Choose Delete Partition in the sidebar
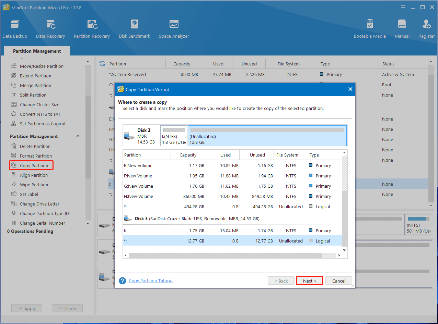The height and width of the screenshot is (324, 438). [35, 146]
